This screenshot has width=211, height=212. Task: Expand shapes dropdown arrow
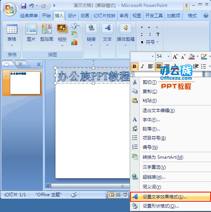point(79,26)
